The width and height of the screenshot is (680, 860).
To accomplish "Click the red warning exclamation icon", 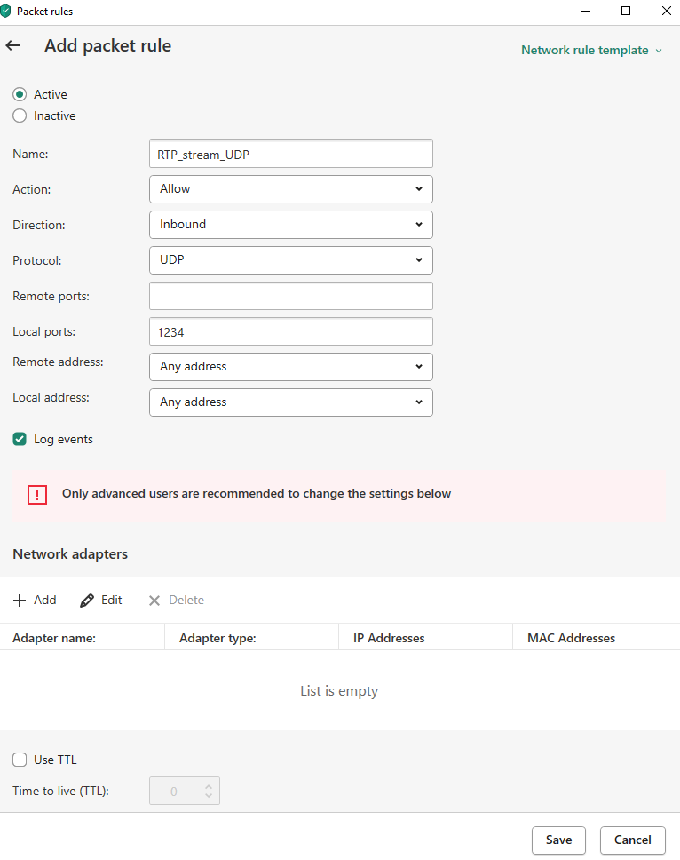I will 36,495.
